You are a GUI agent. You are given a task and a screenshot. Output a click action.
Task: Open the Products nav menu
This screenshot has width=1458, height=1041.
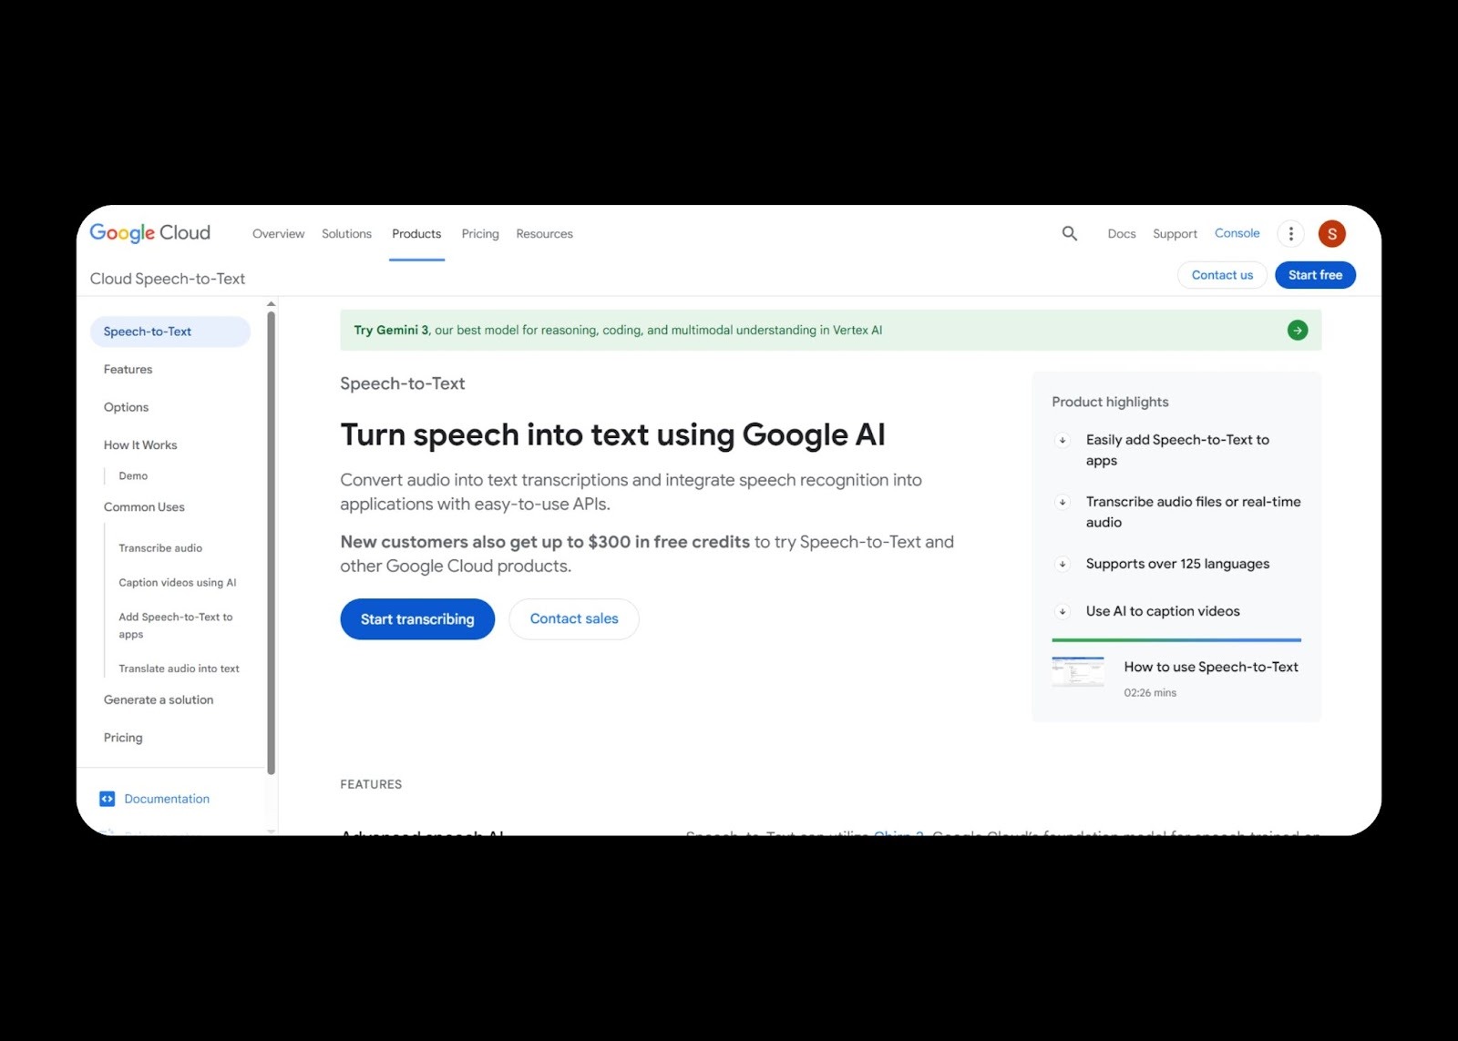[416, 234]
